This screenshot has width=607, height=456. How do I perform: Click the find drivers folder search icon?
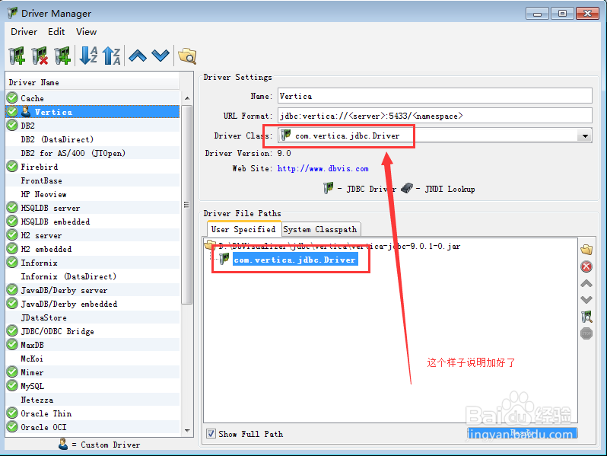click(187, 56)
